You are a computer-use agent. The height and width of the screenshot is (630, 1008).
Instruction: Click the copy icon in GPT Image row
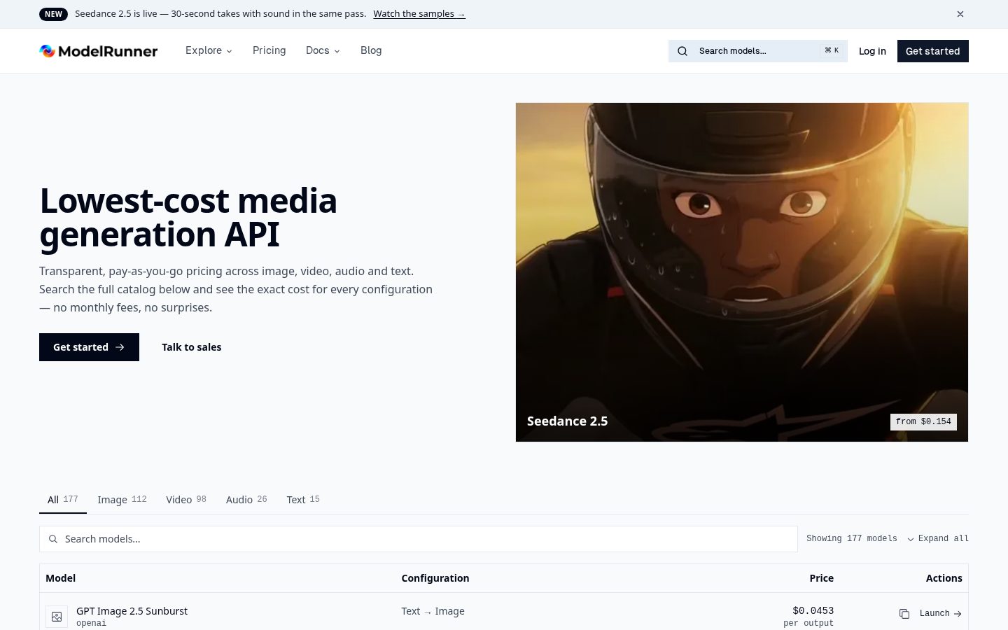tap(904, 614)
